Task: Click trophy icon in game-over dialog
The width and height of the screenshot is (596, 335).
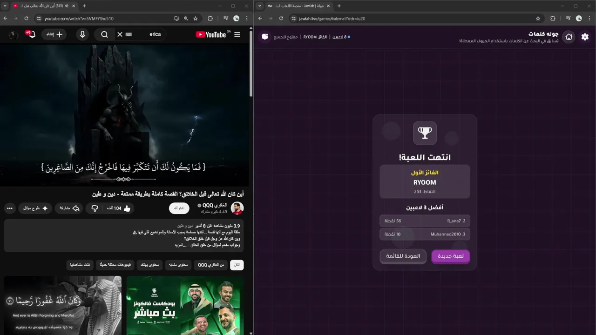Action: pyautogui.click(x=425, y=133)
